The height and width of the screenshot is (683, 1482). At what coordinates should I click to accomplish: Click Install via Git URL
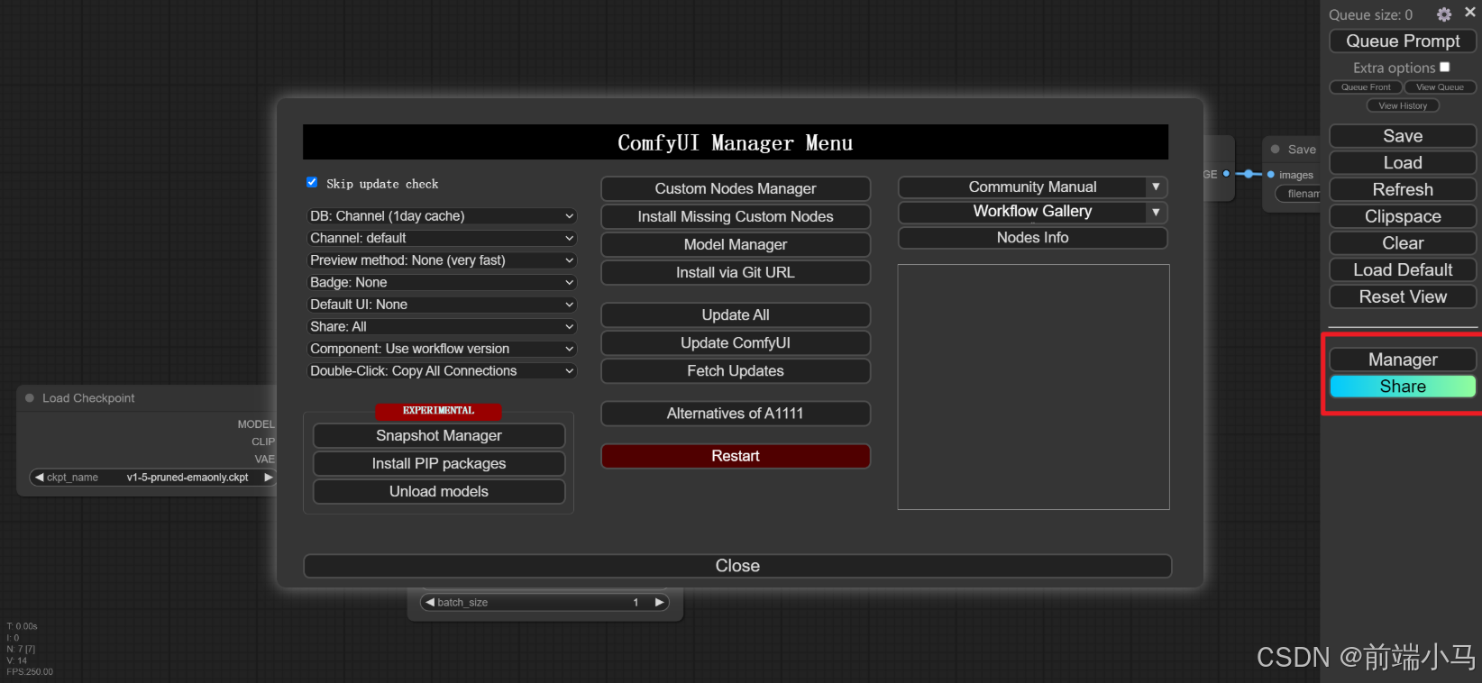736,272
